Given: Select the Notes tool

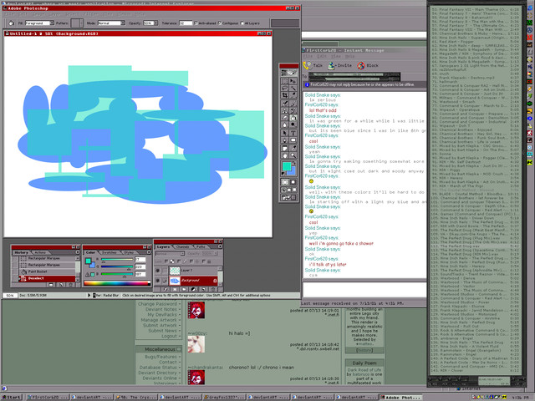Looking at the screenshot, I should (x=284, y=148).
